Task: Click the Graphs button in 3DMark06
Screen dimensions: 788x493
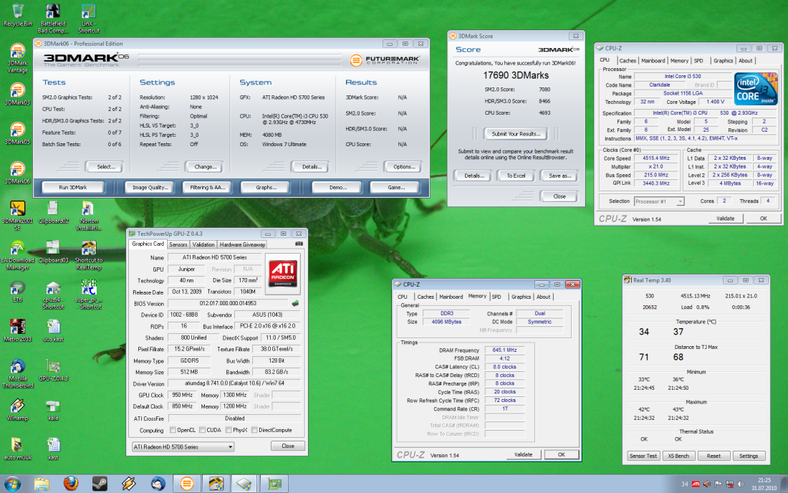Action: 266,188
